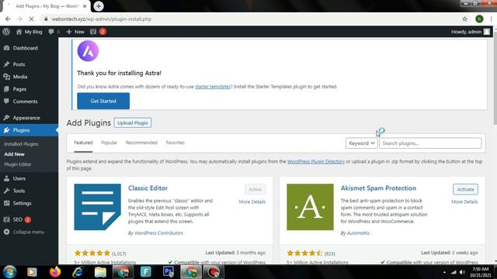Activate Akismet Spam Protection plugin
The height and width of the screenshot is (279, 497).
pos(465,189)
